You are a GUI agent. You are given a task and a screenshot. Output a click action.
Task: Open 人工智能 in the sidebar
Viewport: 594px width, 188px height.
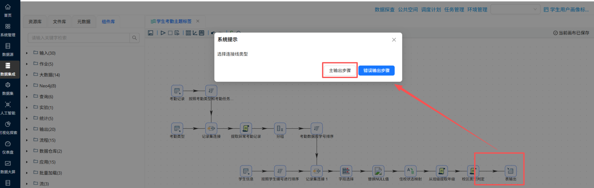[8, 108]
